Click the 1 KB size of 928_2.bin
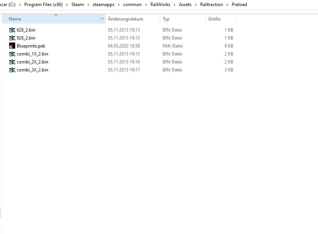The width and height of the screenshot is (318, 234). [x=229, y=38]
